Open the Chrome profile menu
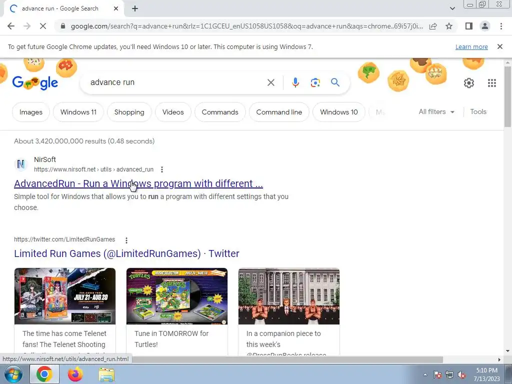 pos(485,26)
